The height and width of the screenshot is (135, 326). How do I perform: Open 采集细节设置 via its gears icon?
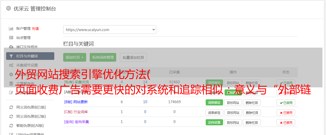click(x=11, y=65)
